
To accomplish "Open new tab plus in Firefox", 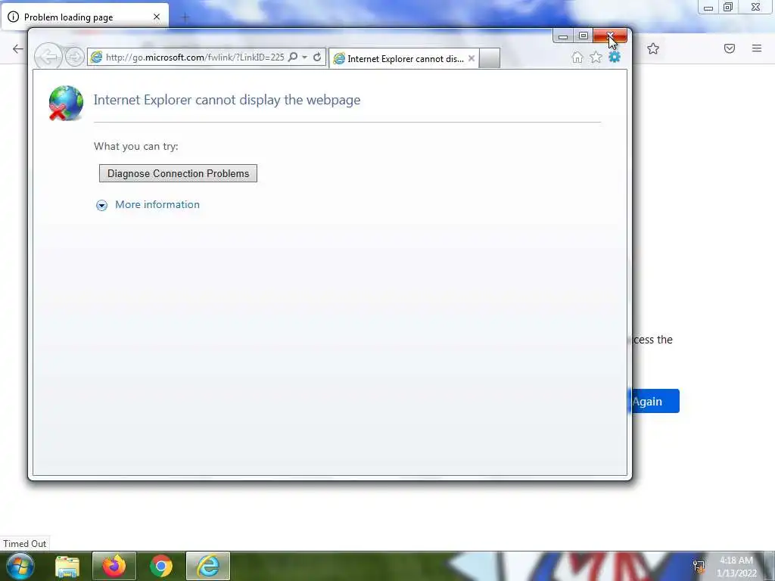I will 185,18.
